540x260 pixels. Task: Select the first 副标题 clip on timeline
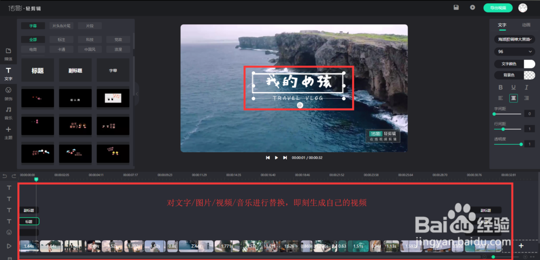click(29, 210)
